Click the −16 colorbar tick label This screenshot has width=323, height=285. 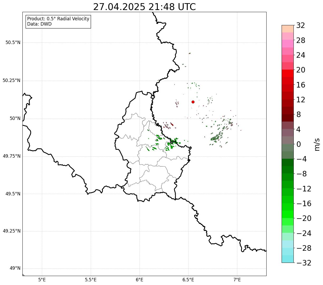coord(304,204)
